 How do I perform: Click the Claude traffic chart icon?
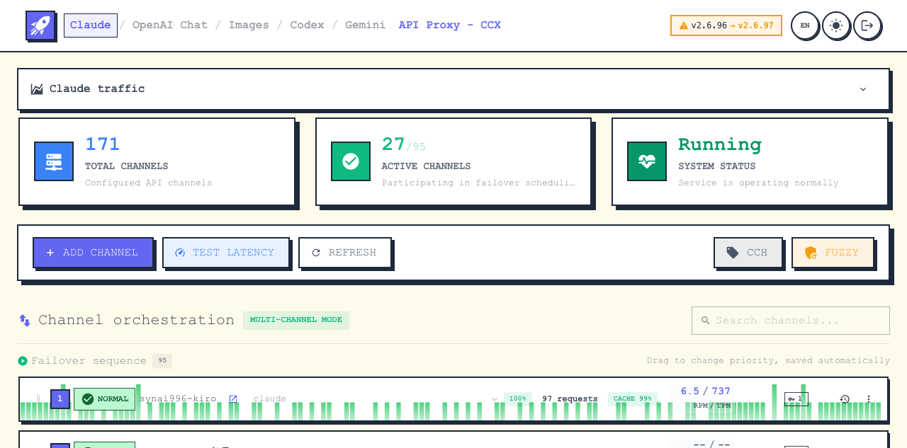(x=37, y=89)
